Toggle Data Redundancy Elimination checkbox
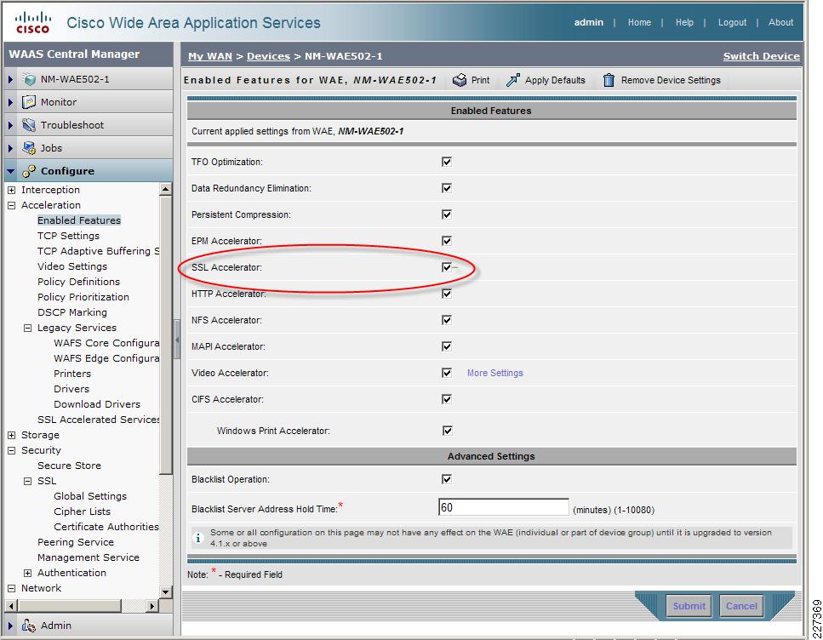 pyautogui.click(x=447, y=188)
